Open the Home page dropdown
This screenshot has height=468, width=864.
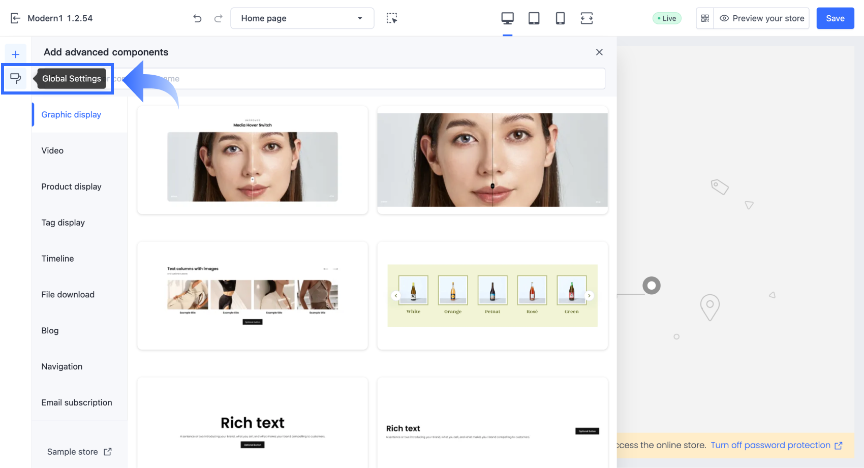point(302,18)
